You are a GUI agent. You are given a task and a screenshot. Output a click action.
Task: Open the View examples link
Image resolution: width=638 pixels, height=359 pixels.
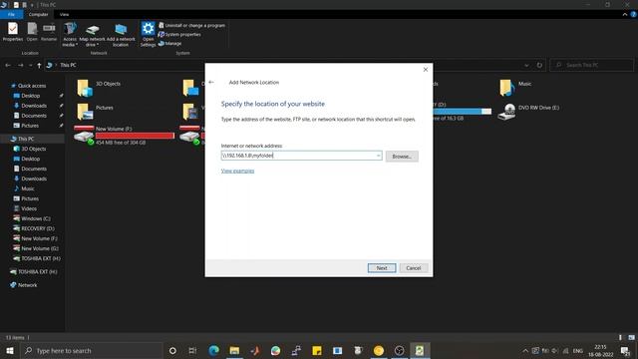[x=237, y=171]
